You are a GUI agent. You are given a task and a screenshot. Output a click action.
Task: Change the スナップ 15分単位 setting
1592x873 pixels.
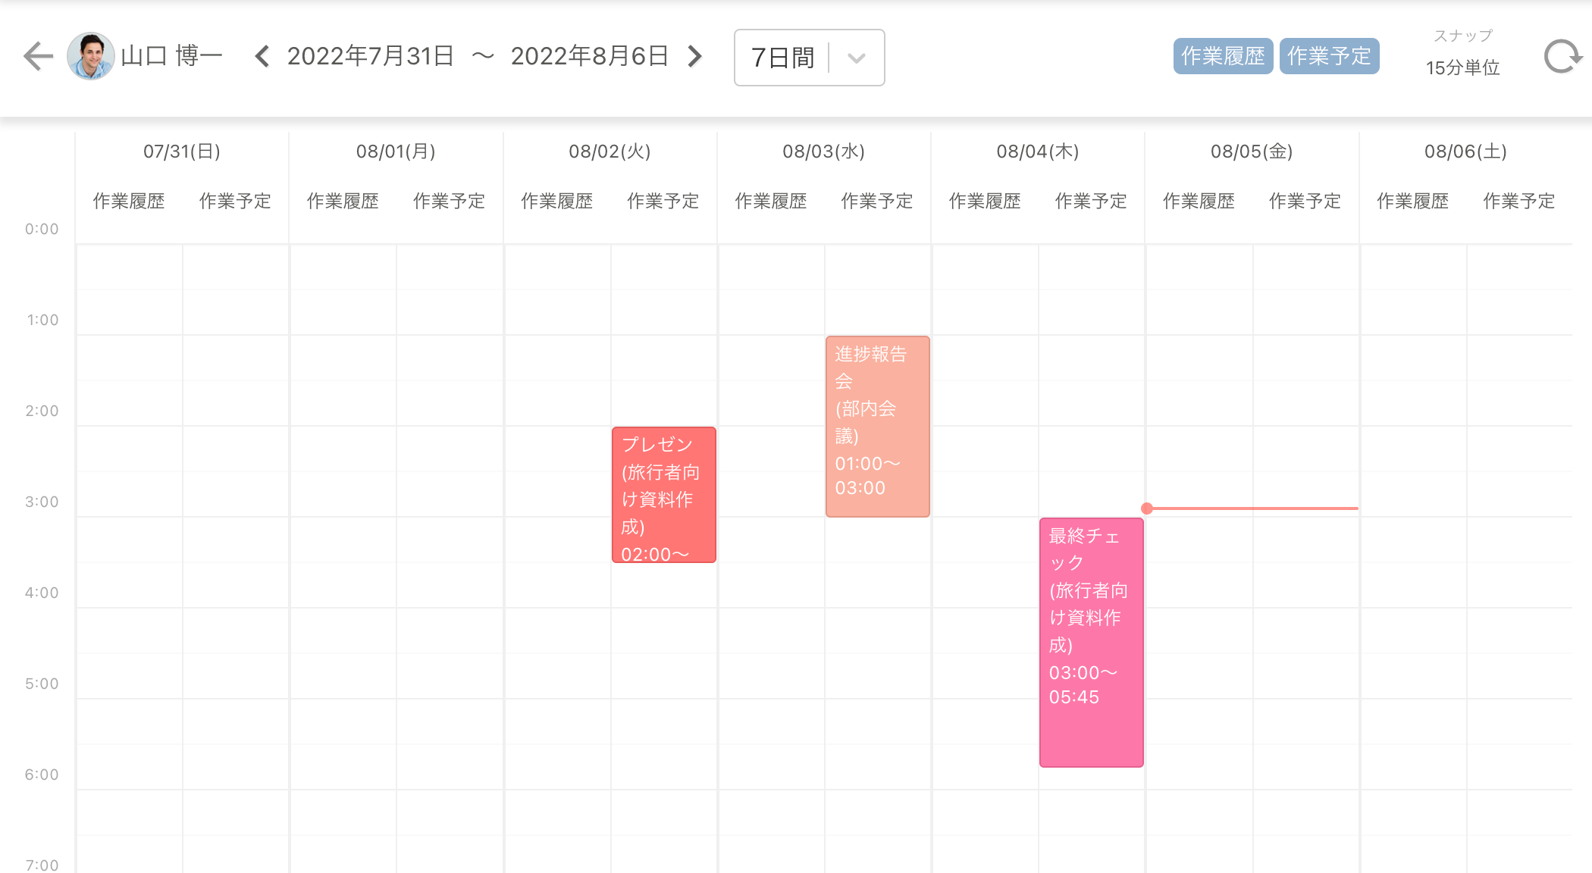click(x=1462, y=67)
